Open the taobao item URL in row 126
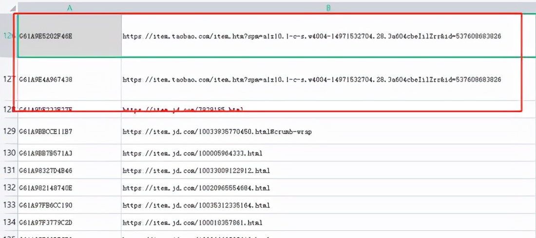This screenshot has height=238, width=536. 312,36
